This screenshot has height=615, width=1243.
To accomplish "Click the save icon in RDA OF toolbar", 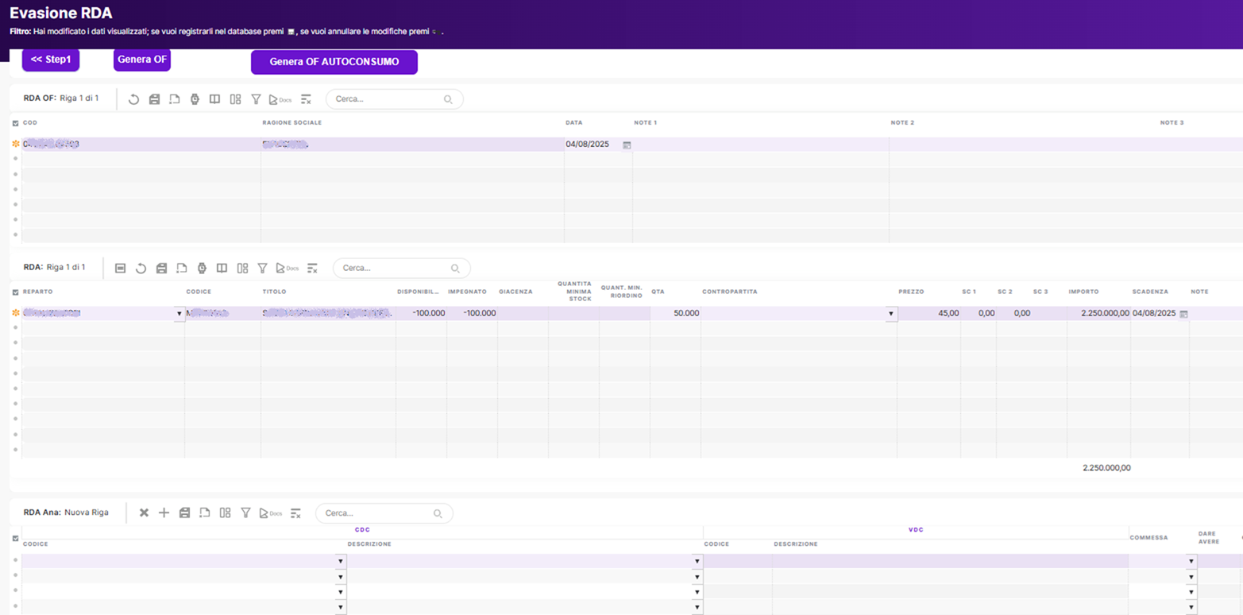I will tap(154, 99).
